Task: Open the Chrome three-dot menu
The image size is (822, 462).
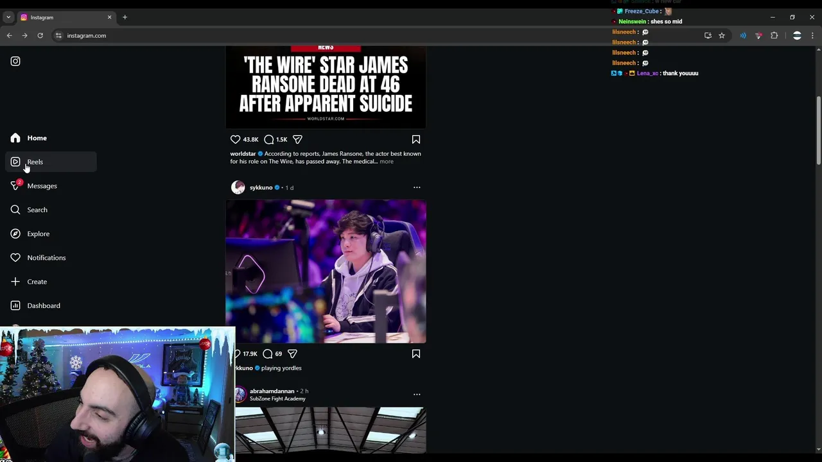Action: [x=812, y=35]
